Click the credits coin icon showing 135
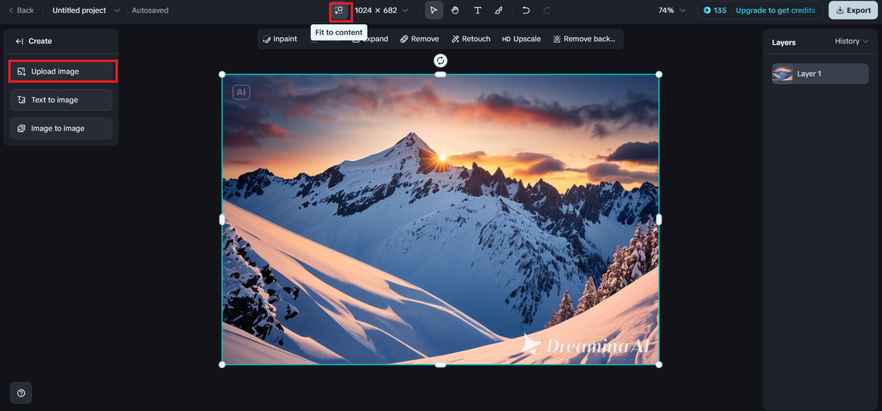882x411 pixels. (x=707, y=10)
